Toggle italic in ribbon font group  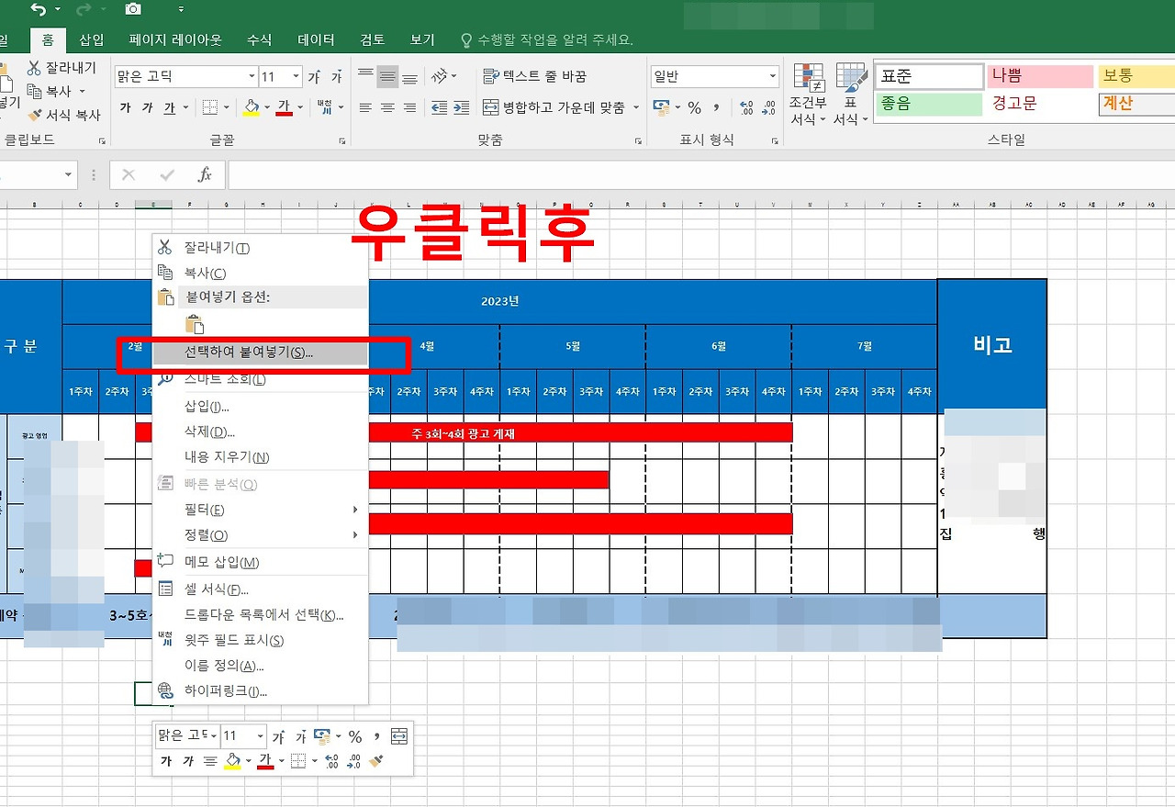pyautogui.click(x=147, y=107)
